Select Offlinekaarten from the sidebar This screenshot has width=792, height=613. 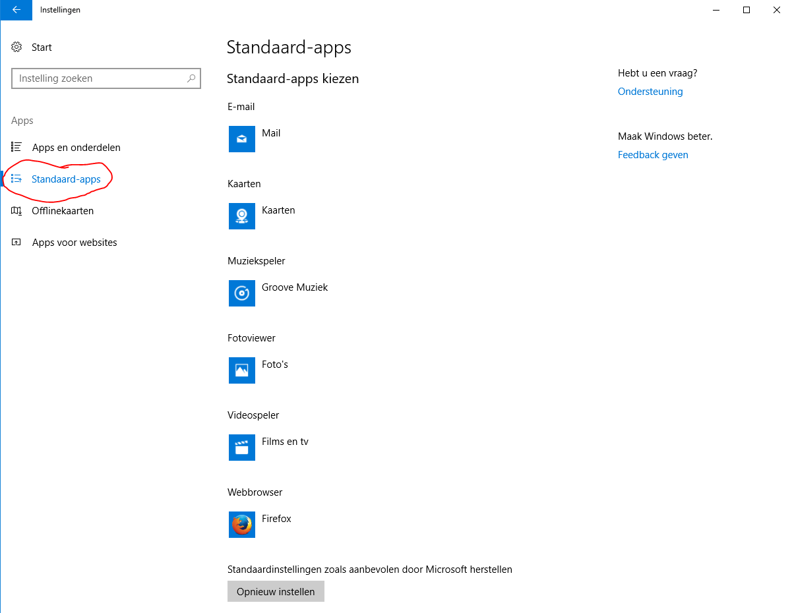63,210
